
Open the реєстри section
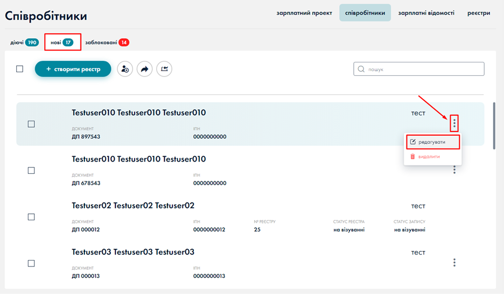(479, 13)
